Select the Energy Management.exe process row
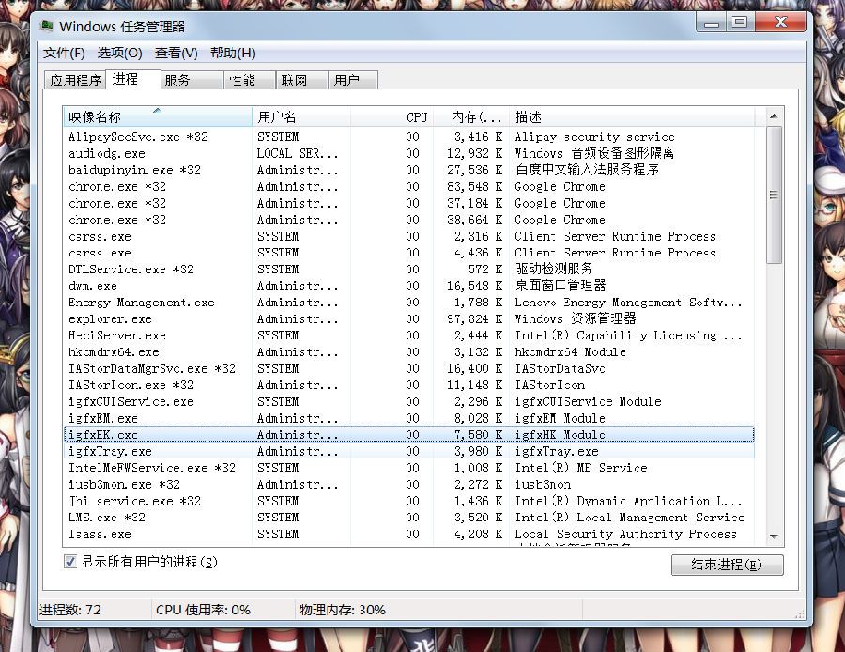The width and height of the screenshot is (845, 652). pyautogui.click(x=409, y=303)
